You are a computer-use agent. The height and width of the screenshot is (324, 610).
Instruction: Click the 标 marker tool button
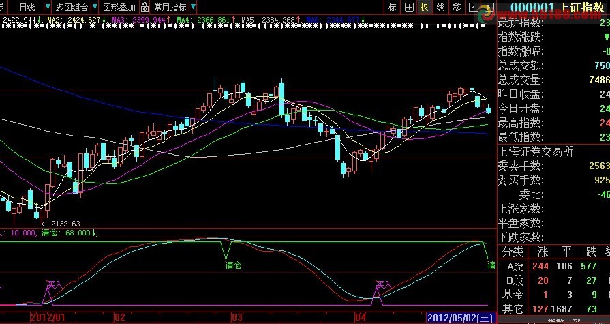click(393, 7)
